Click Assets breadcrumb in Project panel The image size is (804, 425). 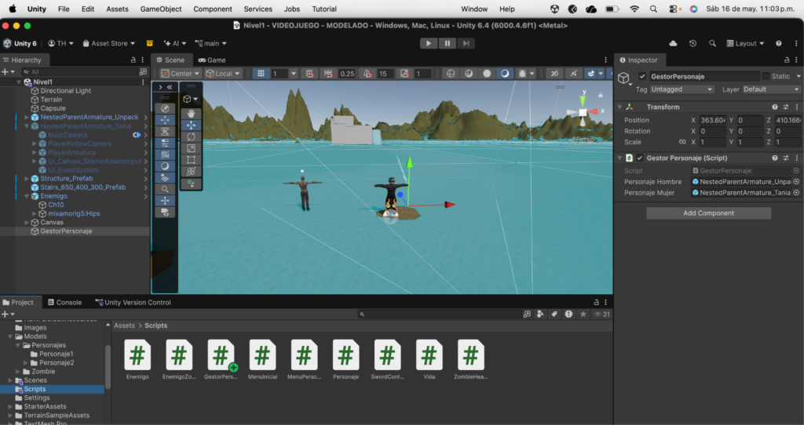pos(125,325)
